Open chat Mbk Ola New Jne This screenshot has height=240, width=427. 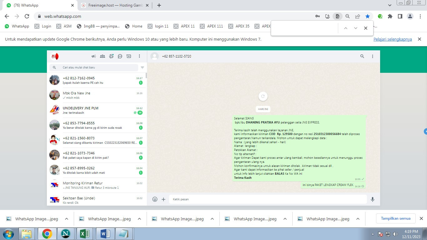[x=96, y=95]
